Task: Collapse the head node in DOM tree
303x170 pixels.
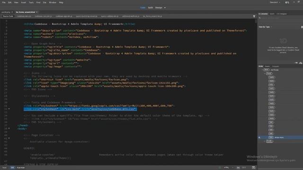Action: (265, 74)
